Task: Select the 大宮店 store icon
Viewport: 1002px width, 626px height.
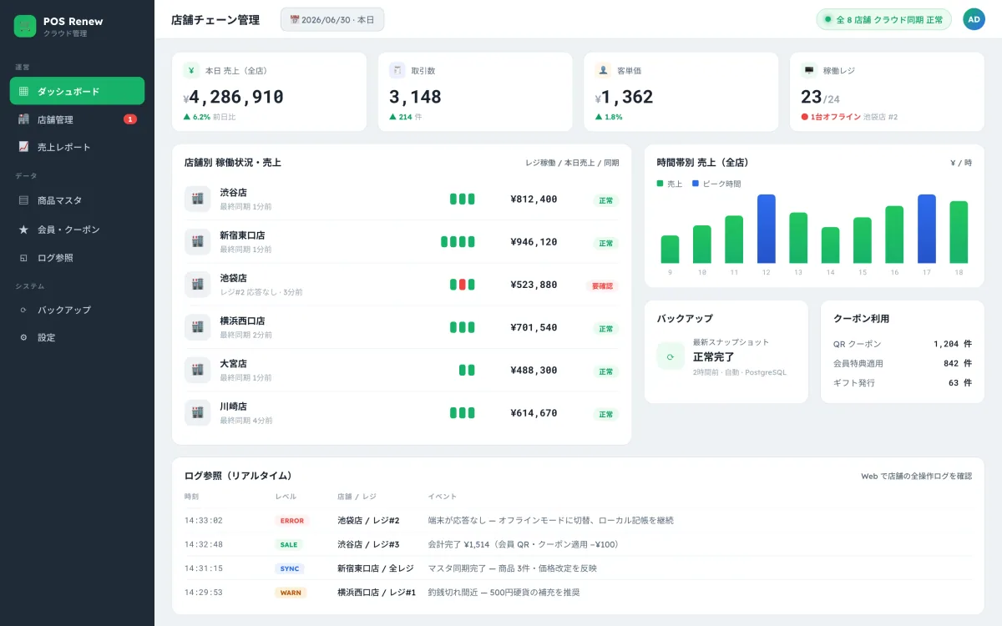Action: 198,370
